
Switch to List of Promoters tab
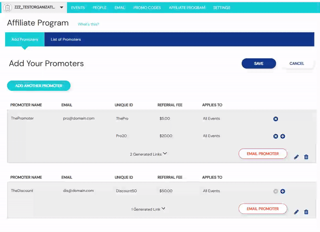click(66, 39)
